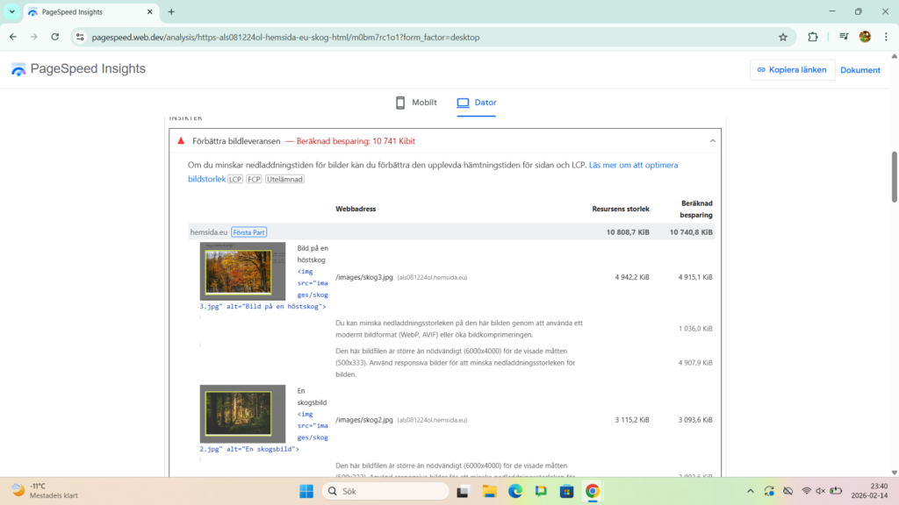
Task: Click the Kopiera länken button
Action: coord(792,70)
